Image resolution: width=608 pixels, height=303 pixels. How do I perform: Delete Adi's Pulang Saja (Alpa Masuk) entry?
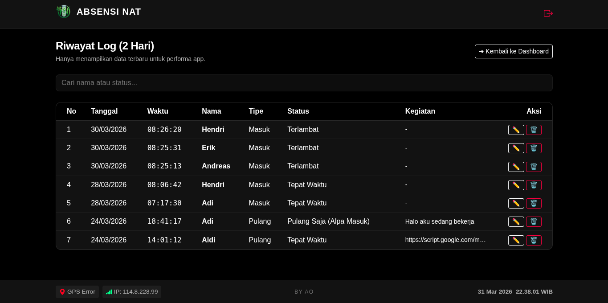coord(534,221)
